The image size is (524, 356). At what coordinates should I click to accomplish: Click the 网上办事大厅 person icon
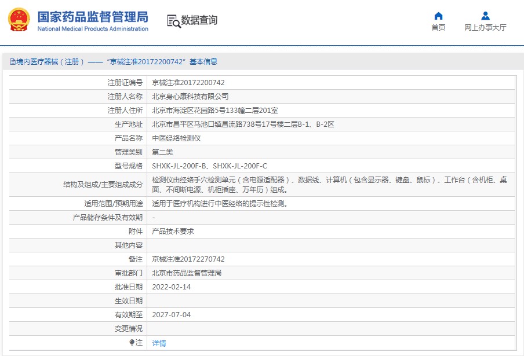coord(485,16)
